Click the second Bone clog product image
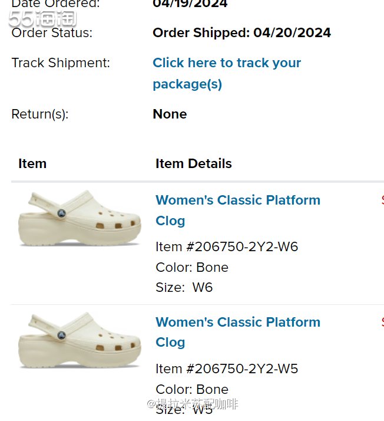 pyautogui.click(x=79, y=340)
